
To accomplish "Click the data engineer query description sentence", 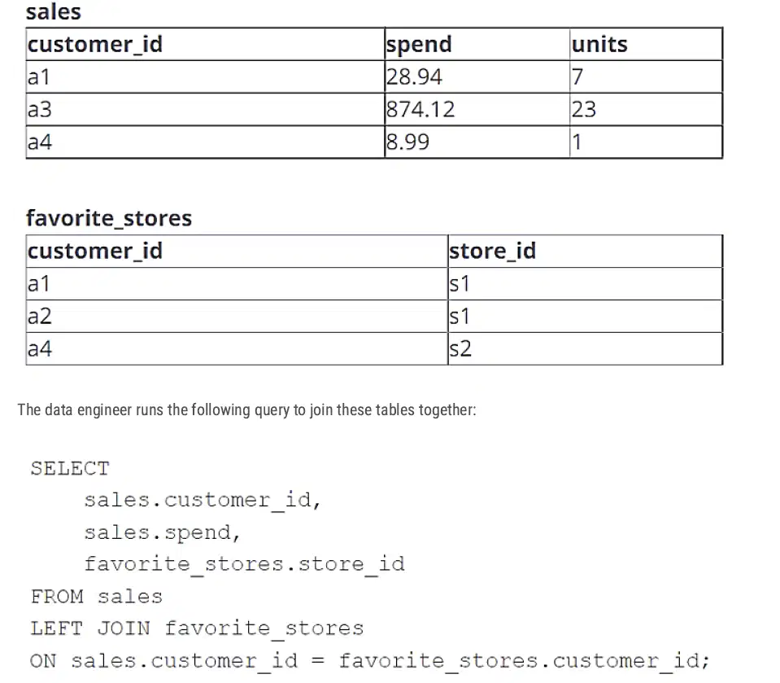I will (246, 409).
